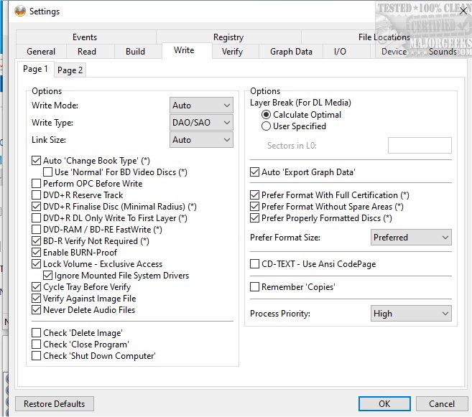Select the Page 1 sub-tab
This screenshot has height=417, width=472.
pos(35,69)
